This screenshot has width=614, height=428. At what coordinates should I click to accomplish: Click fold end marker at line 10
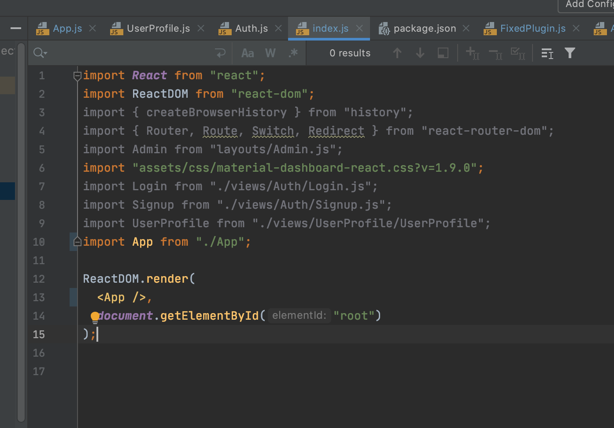(78, 242)
